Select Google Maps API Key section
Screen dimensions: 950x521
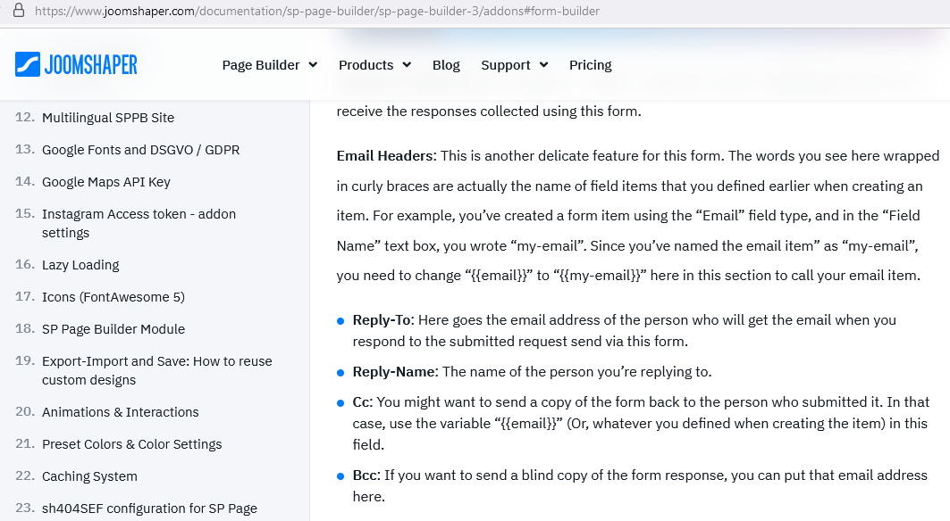click(x=106, y=182)
